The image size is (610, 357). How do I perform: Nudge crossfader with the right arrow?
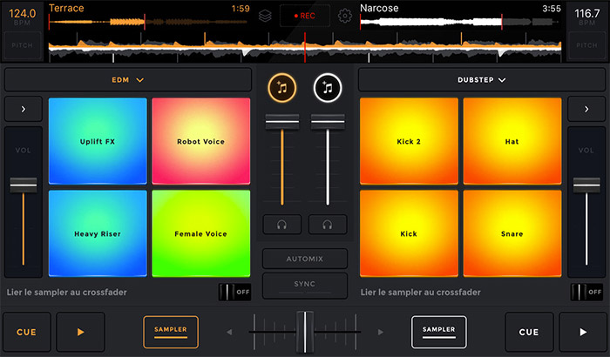point(381,332)
